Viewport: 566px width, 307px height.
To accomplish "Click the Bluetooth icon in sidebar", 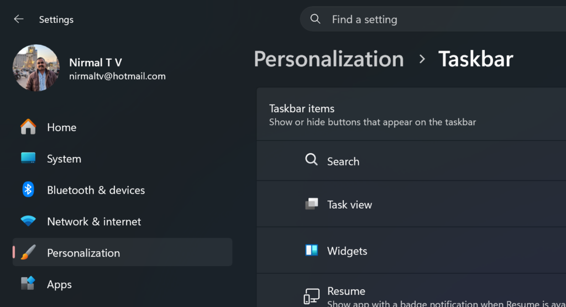I will coord(28,190).
